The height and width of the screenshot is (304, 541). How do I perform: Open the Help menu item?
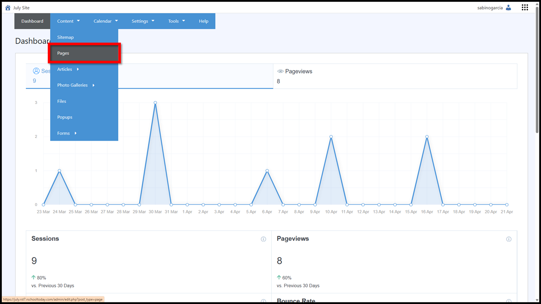pyautogui.click(x=204, y=21)
